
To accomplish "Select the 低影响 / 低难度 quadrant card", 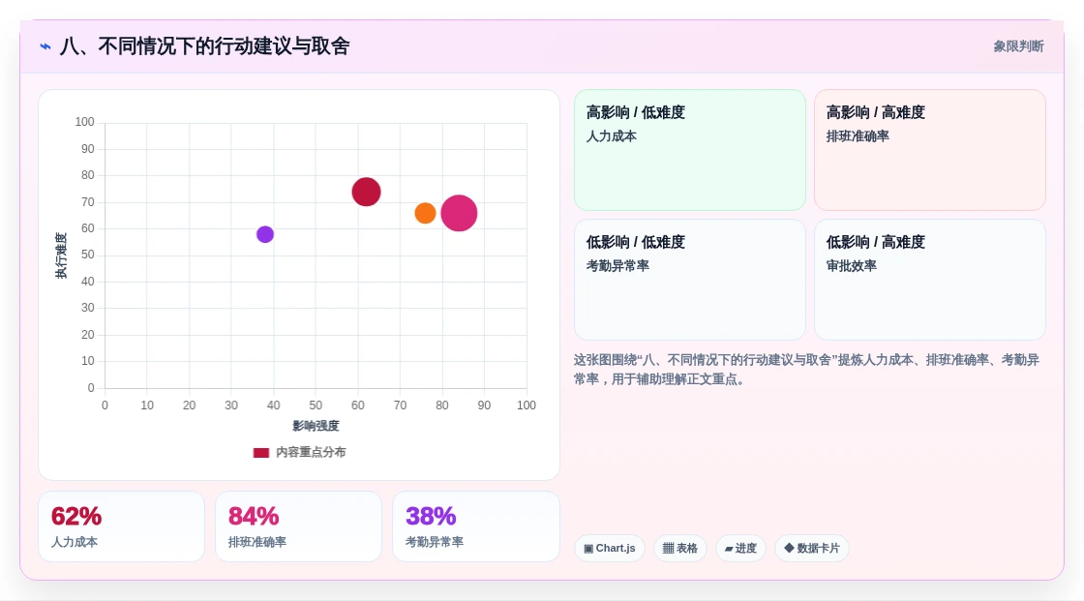I will pyautogui.click(x=690, y=280).
